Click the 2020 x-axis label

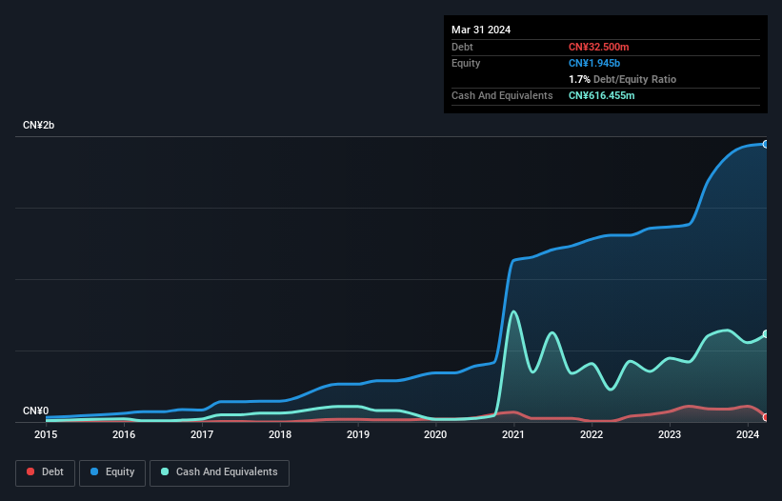point(435,434)
